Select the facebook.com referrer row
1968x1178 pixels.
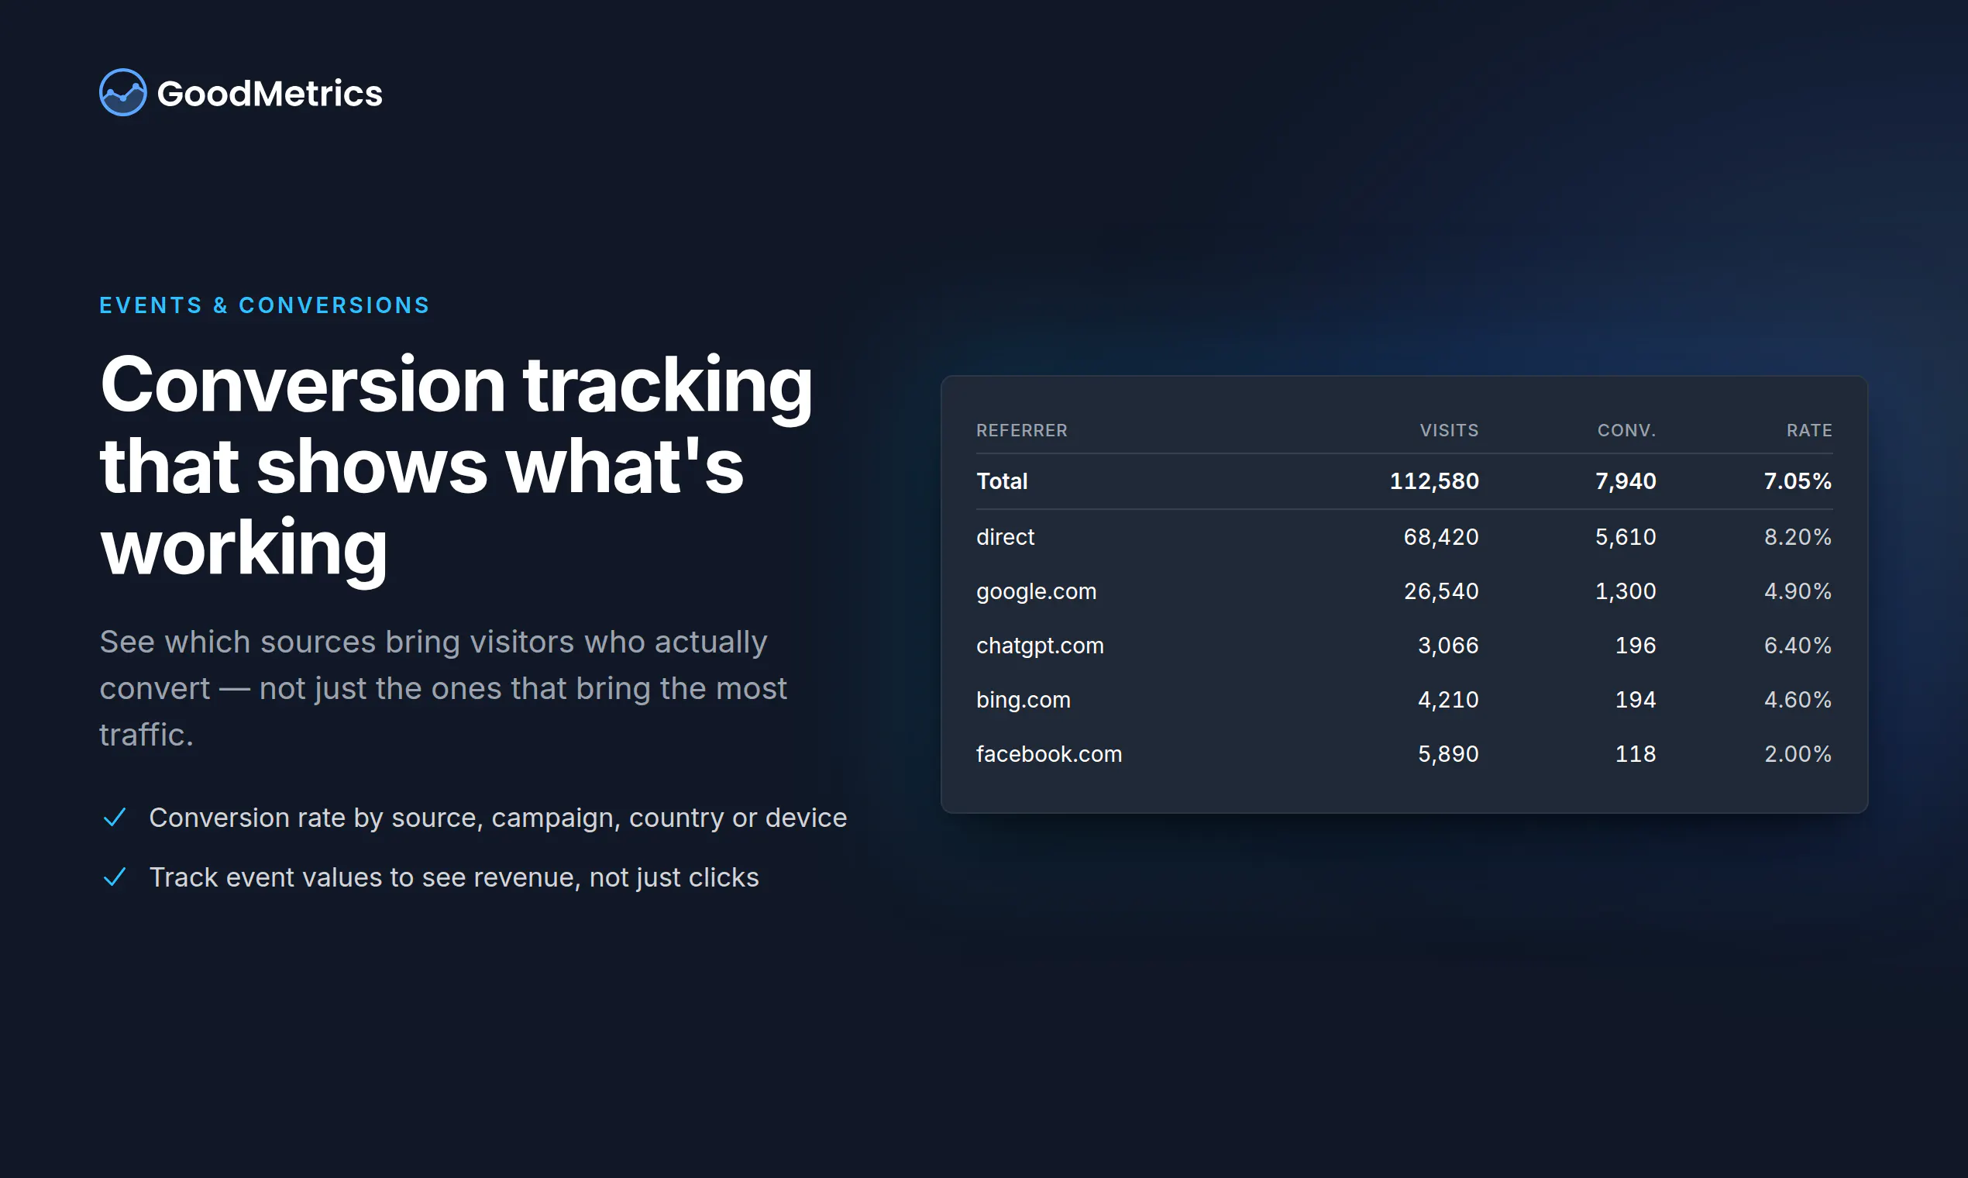tap(1404, 754)
